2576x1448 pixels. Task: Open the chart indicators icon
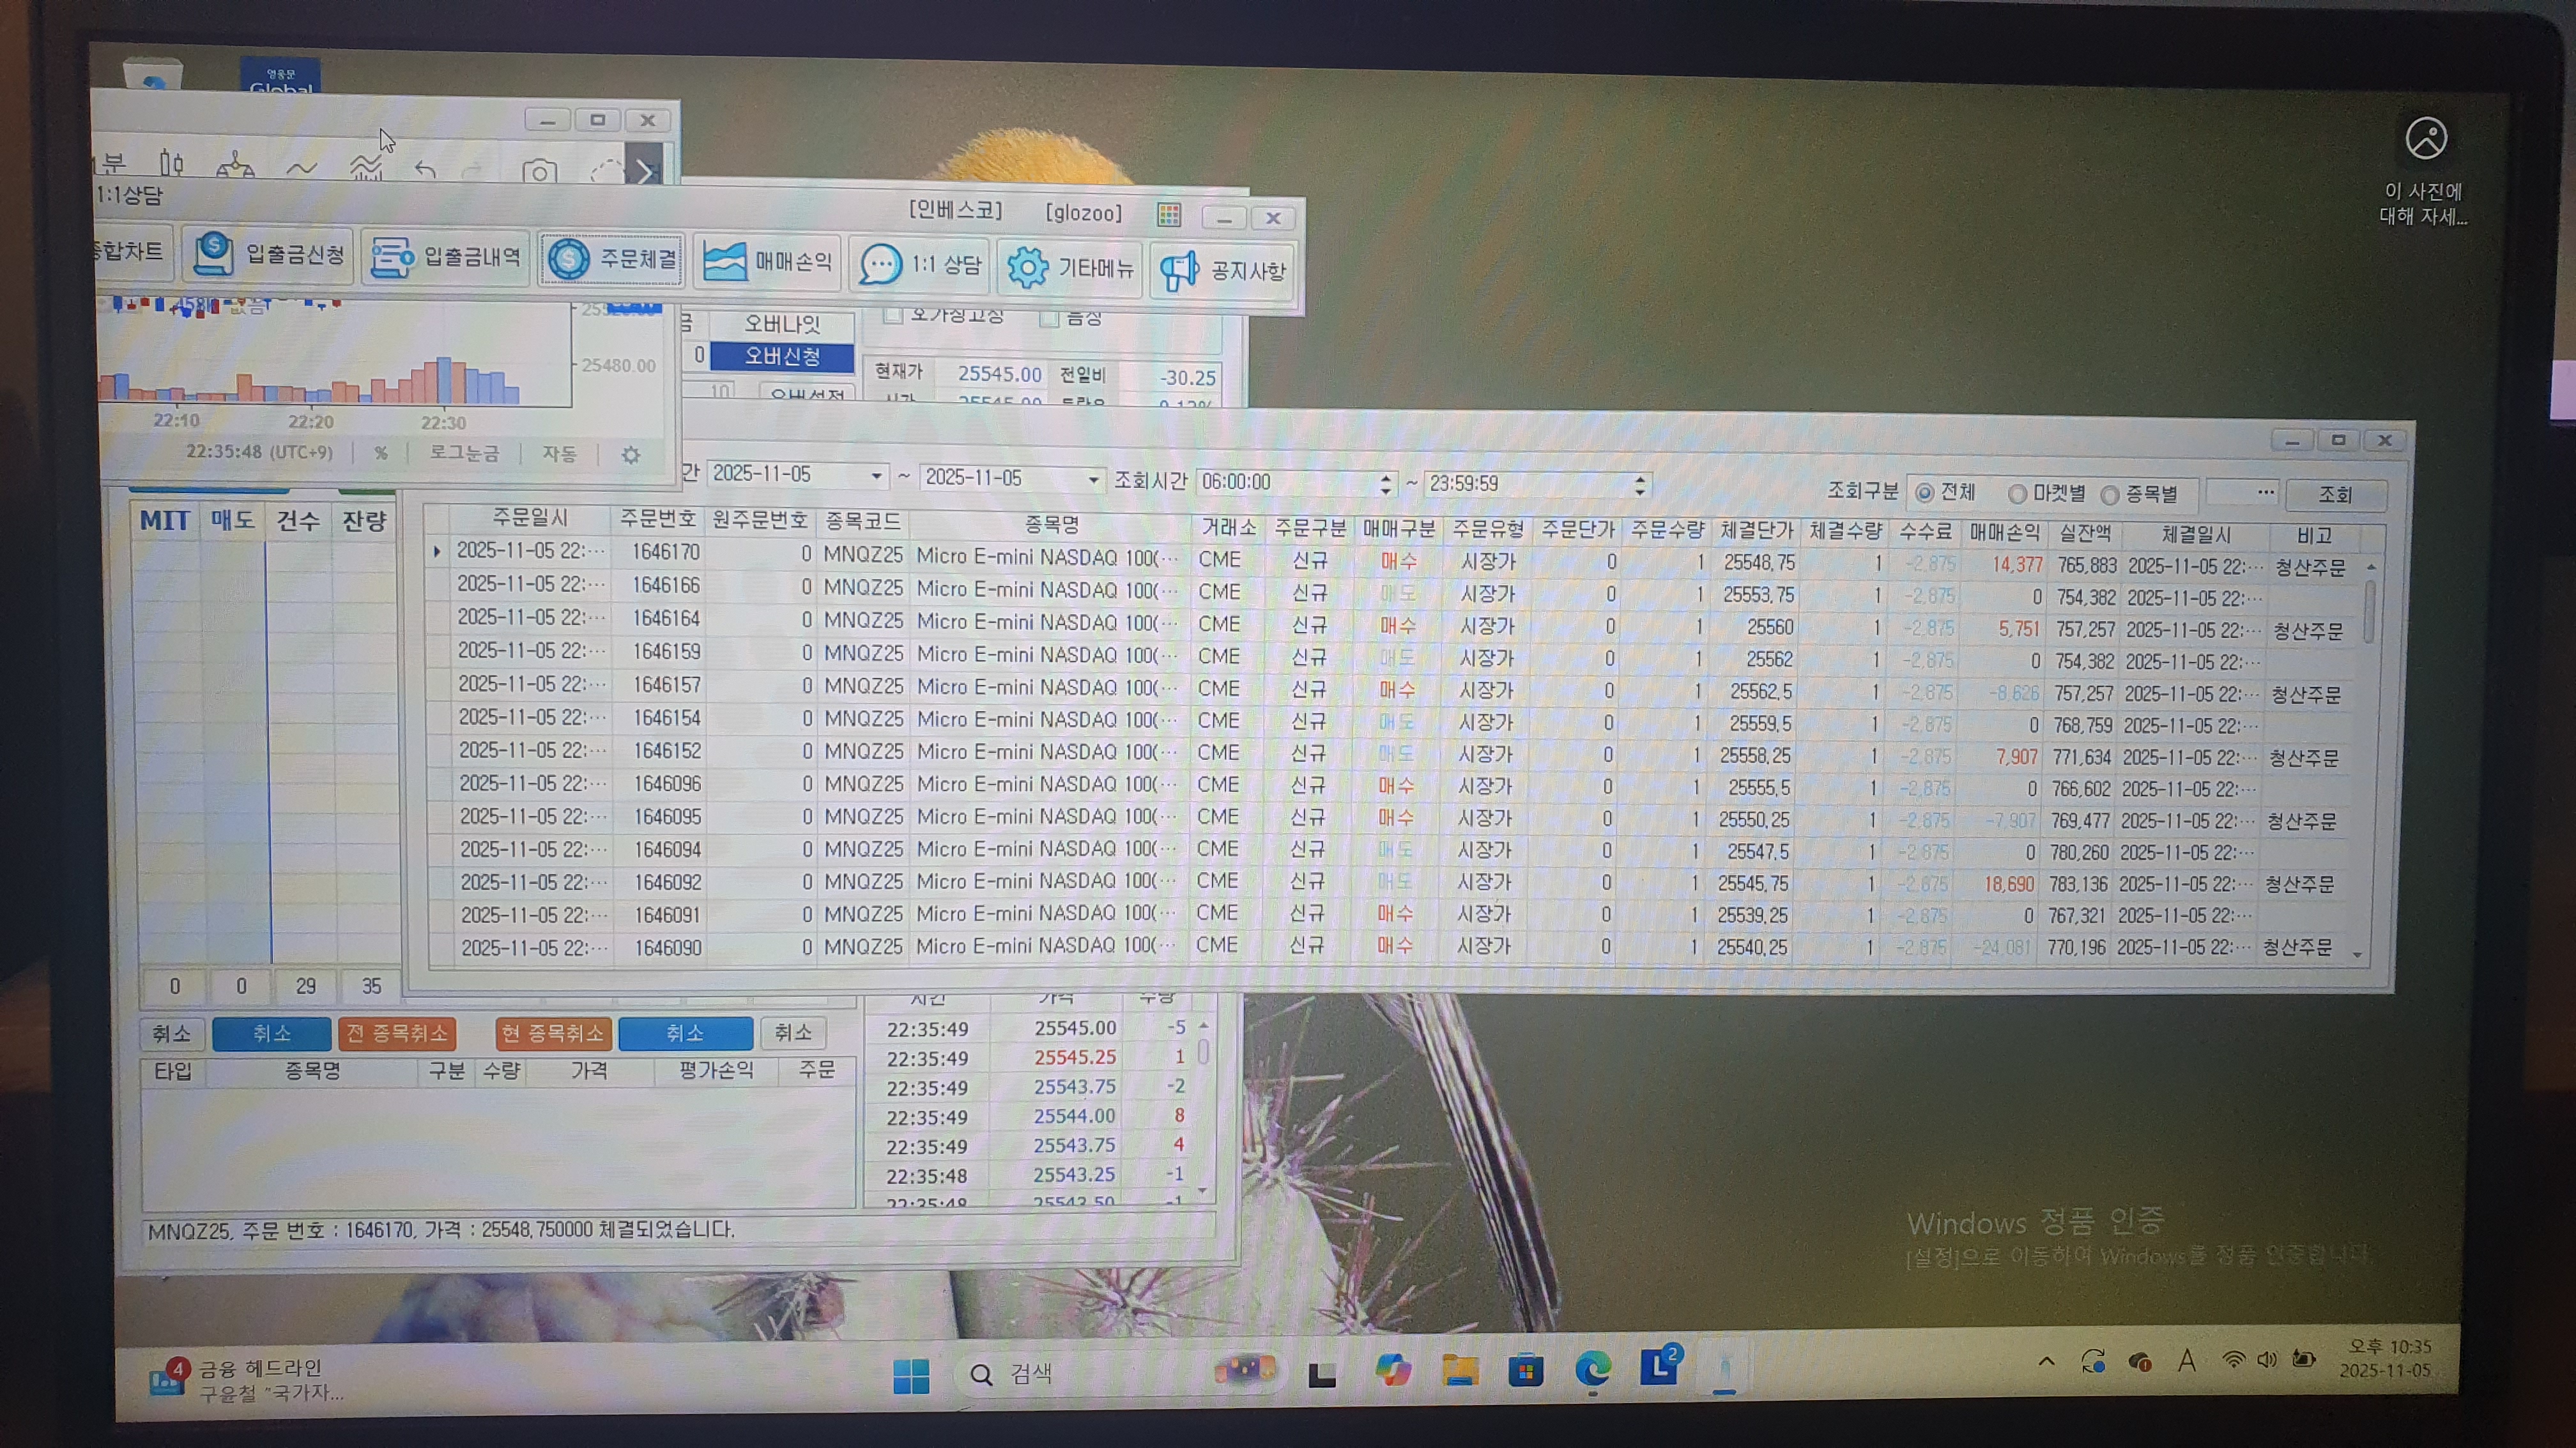pyautogui.click(x=366, y=168)
